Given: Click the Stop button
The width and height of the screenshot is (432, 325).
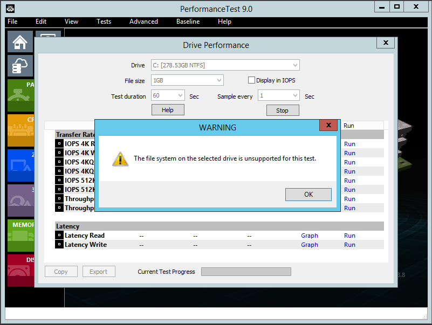Looking at the screenshot, I should pyautogui.click(x=283, y=110).
